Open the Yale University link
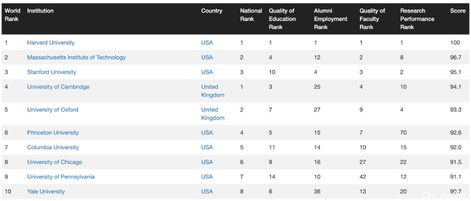Image resolution: width=471 pixels, height=201 pixels. coord(46,191)
